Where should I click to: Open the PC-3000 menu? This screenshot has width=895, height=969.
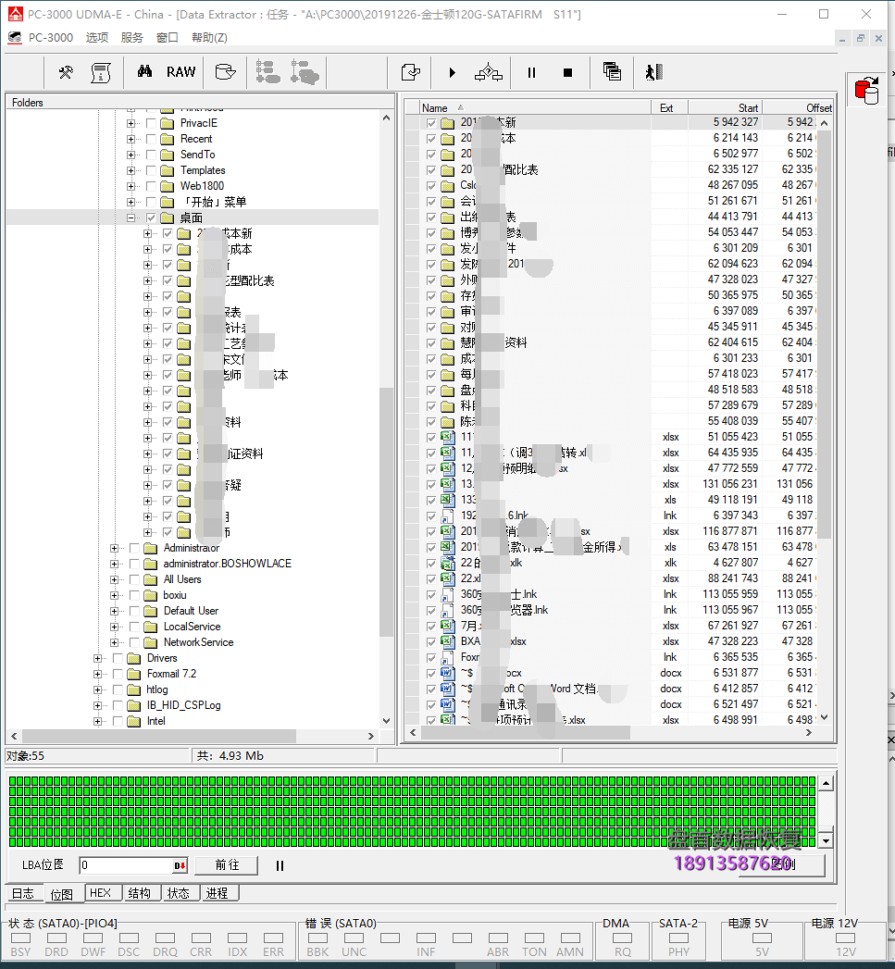(x=51, y=38)
